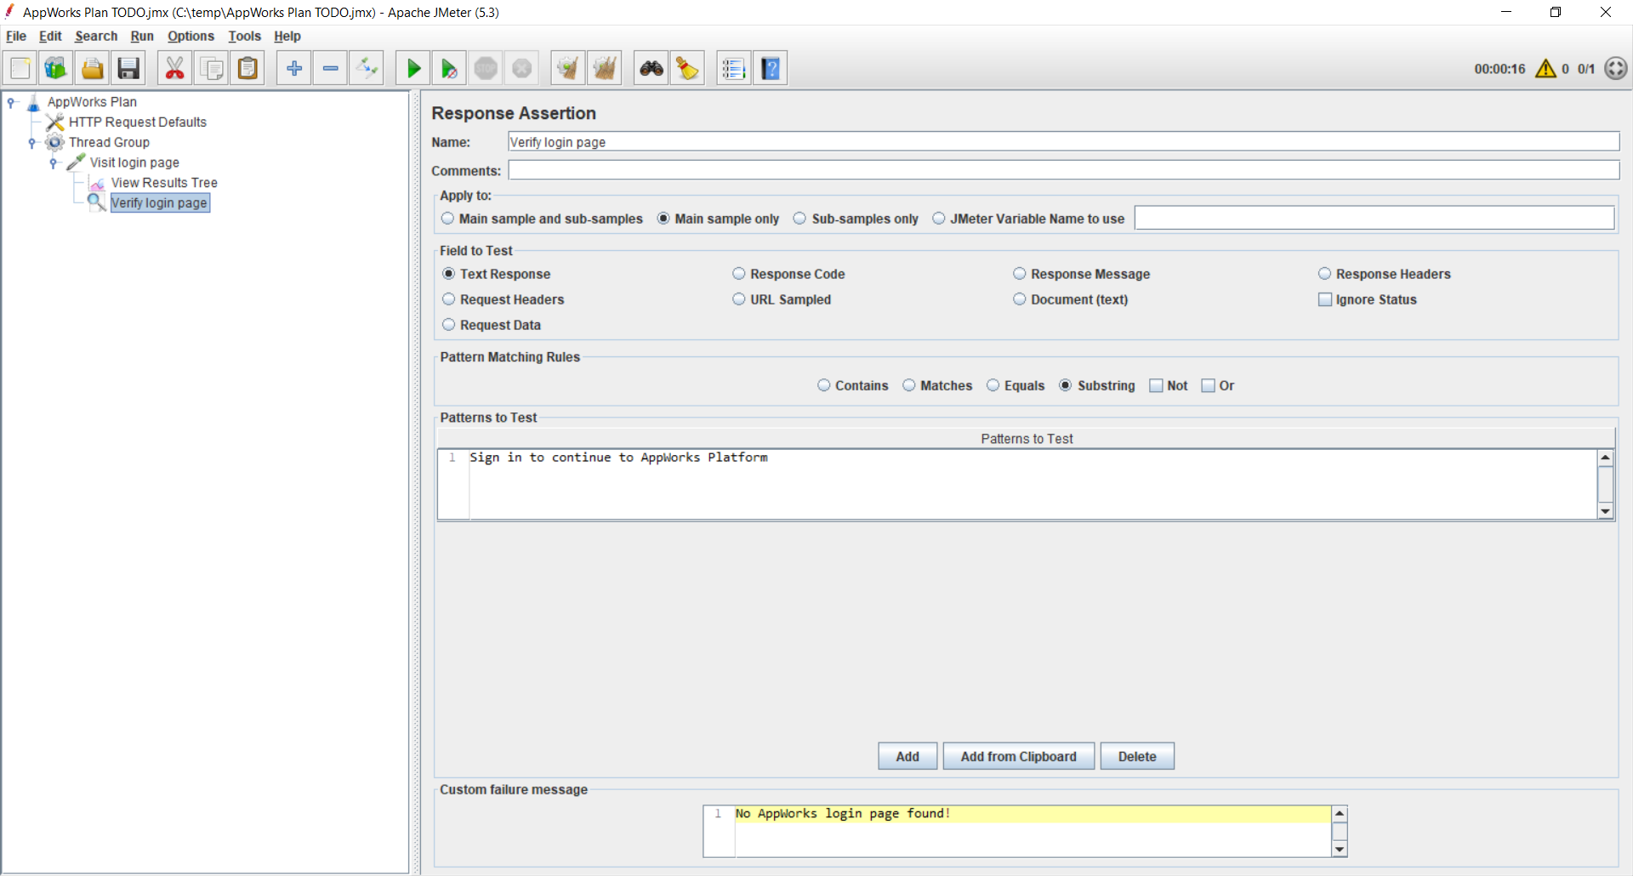This screenshot has width=1633, height=876.
Task: Click the binoculars Search icon
Action: [651, 69]
